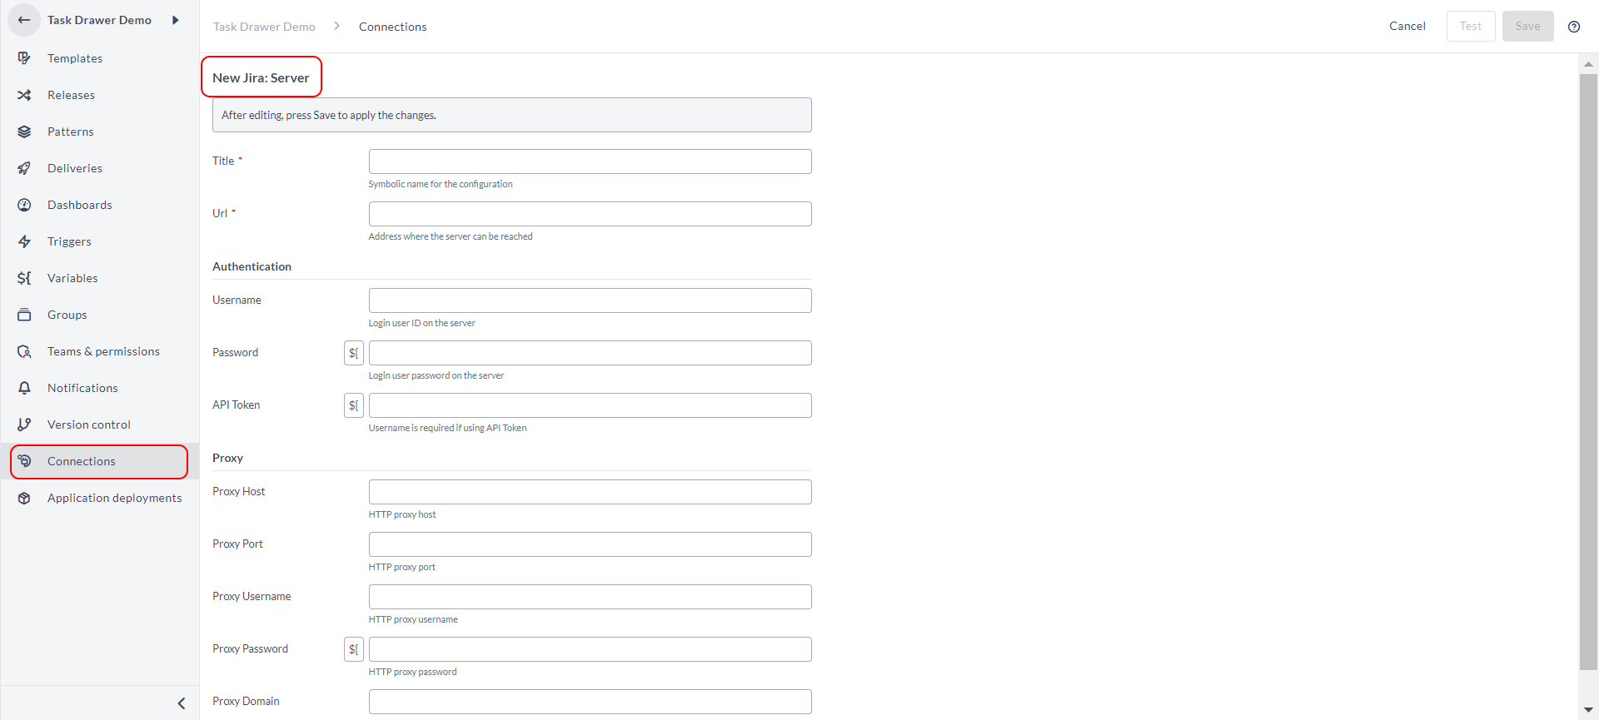Click the Save button
1599x720 pixels.
tap(1527, 26)
